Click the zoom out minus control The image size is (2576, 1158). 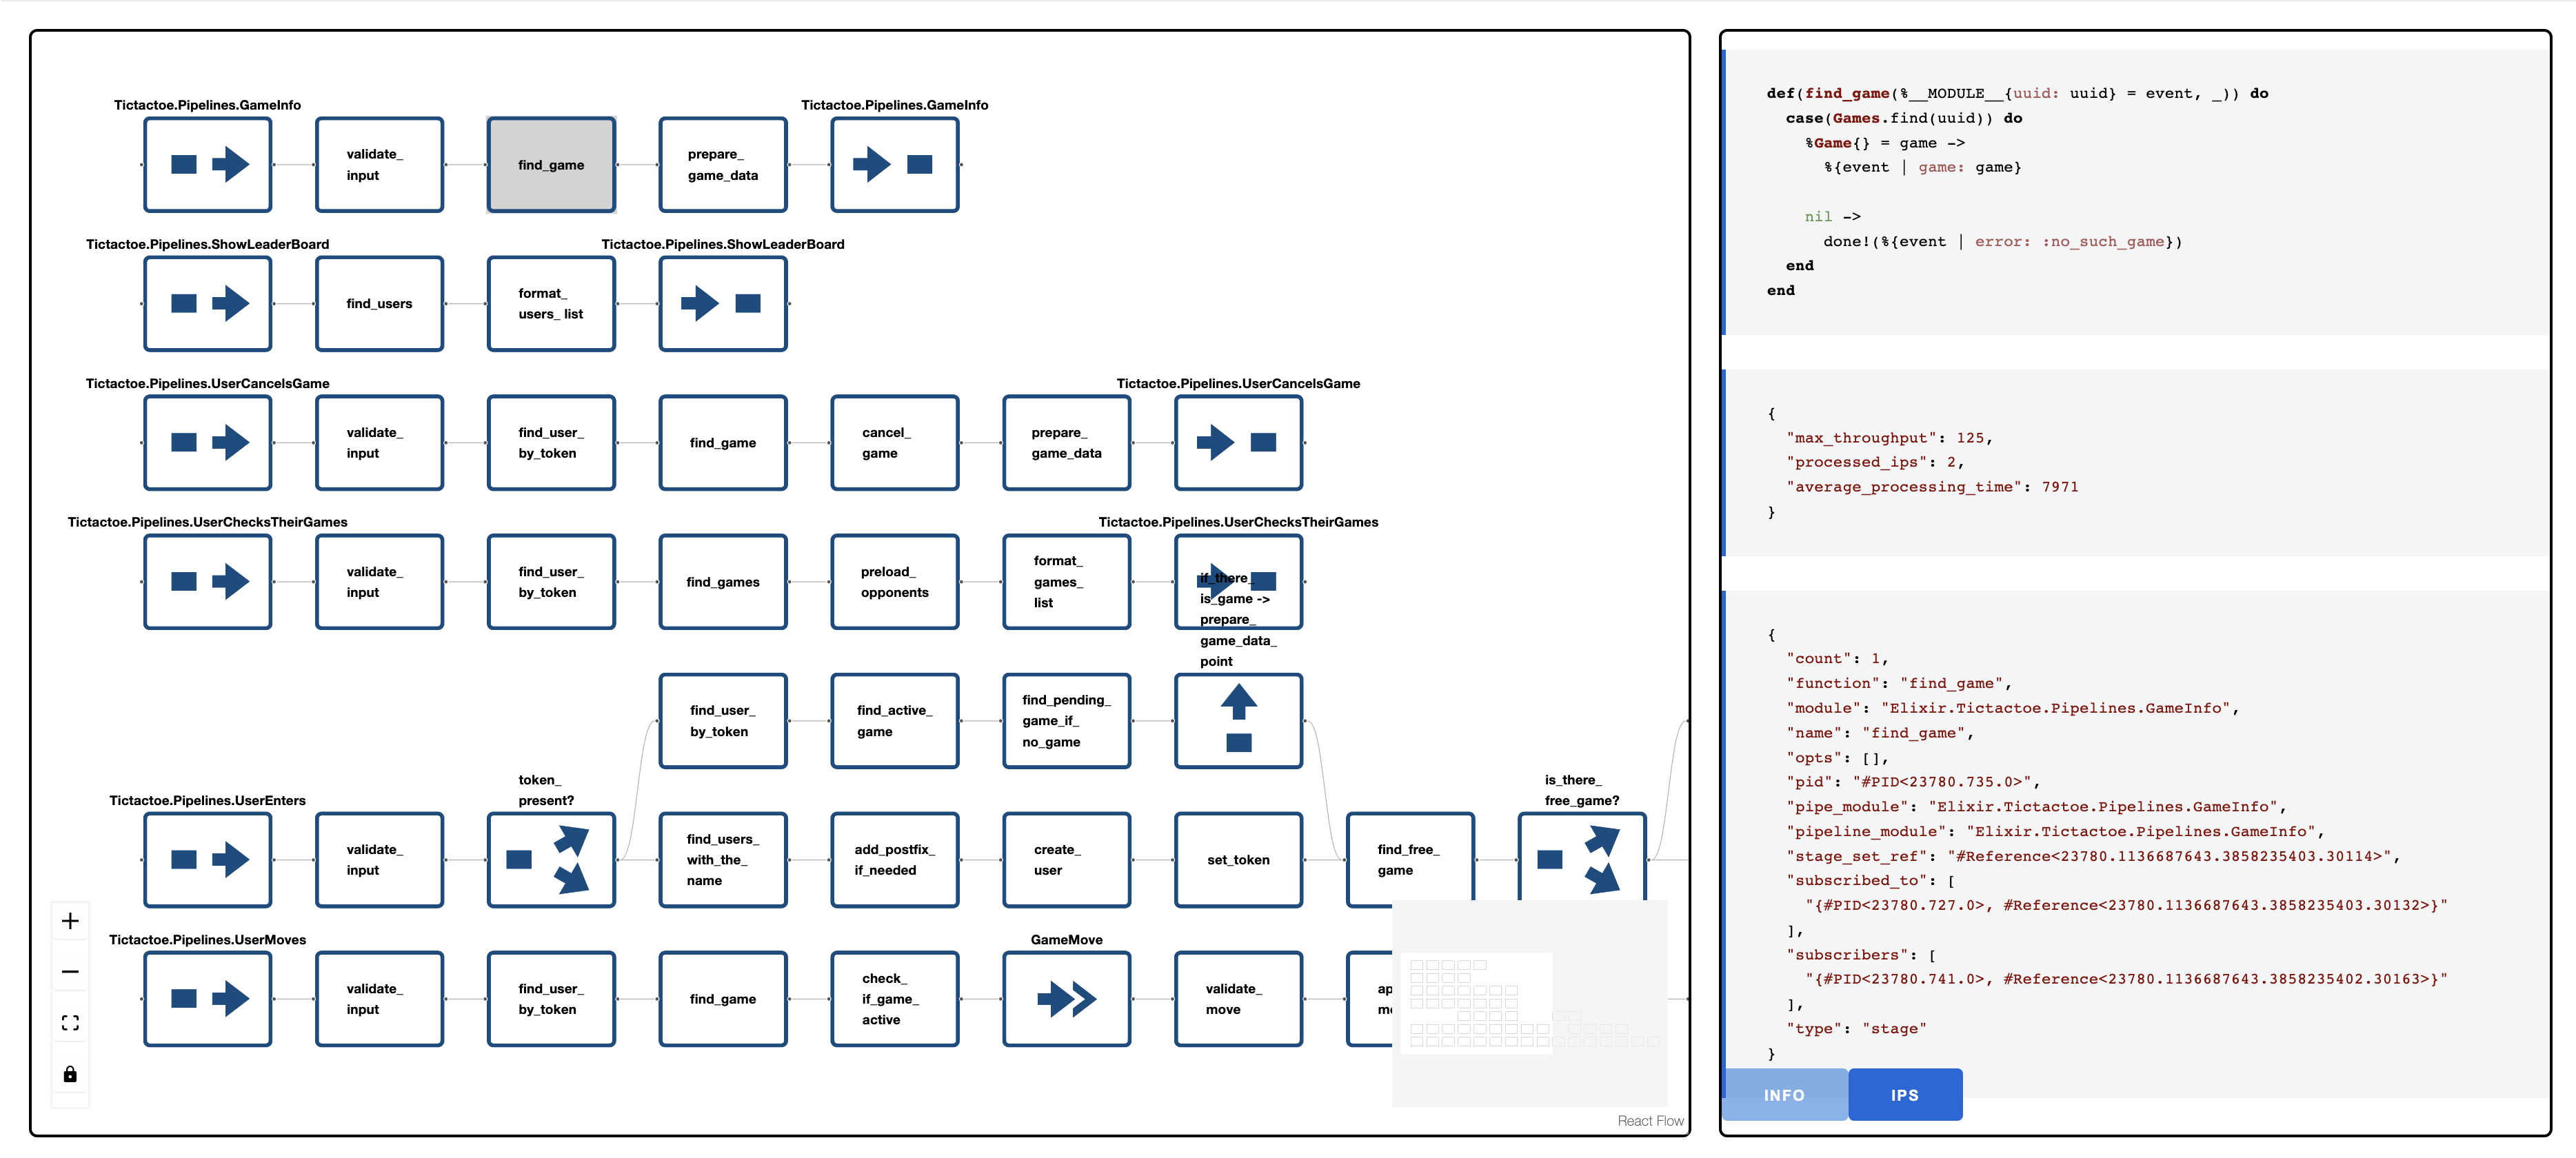70,972
